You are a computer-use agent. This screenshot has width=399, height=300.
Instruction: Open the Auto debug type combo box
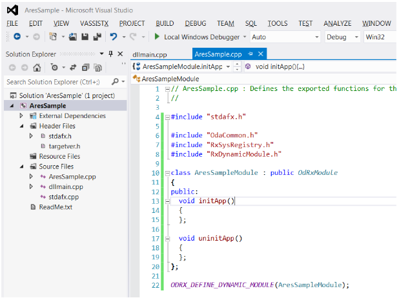285,37
